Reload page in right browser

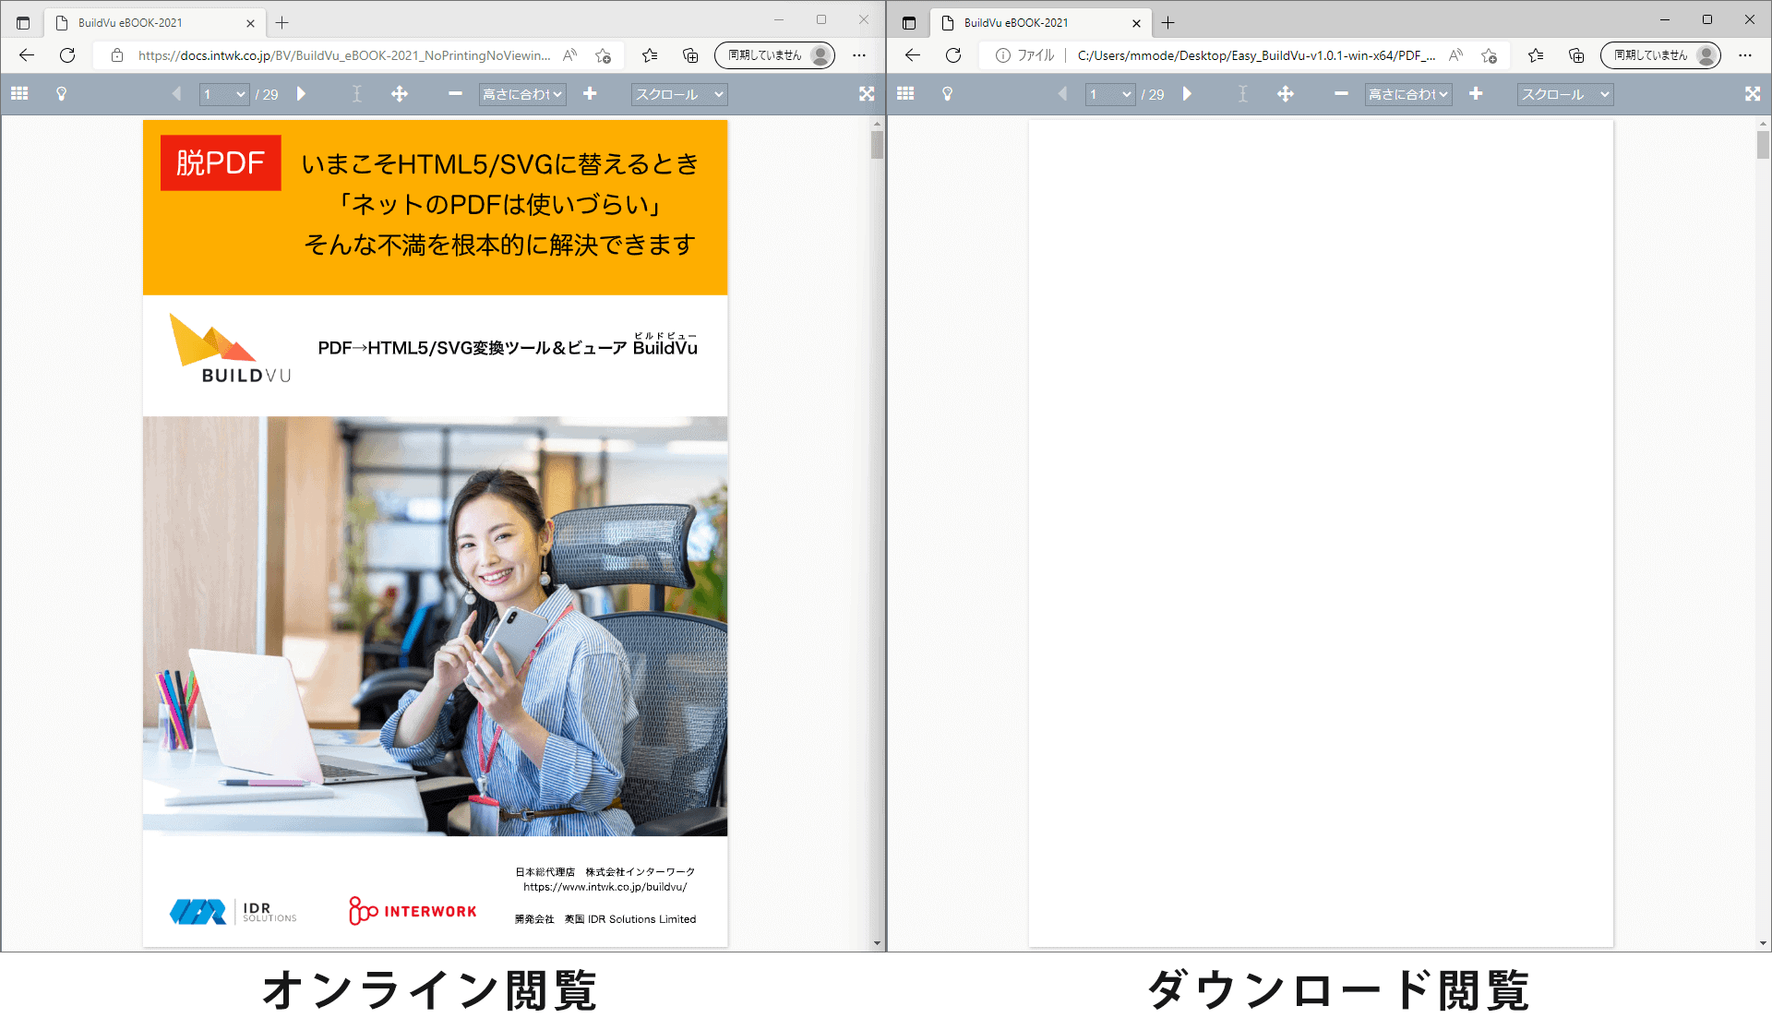click(953, 55)
